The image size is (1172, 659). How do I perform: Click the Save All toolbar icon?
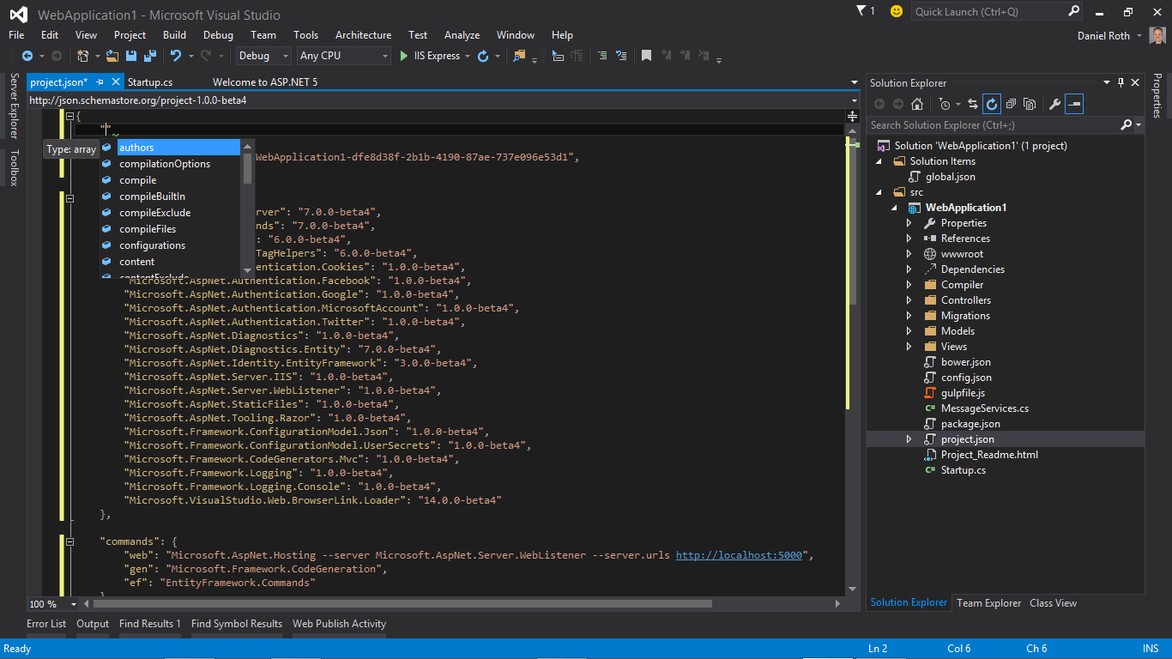149,56
